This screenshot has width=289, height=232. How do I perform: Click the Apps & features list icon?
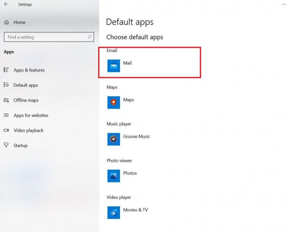(x=6, y=70)
